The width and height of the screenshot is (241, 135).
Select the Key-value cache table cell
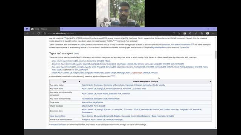(x=65, y=85)
